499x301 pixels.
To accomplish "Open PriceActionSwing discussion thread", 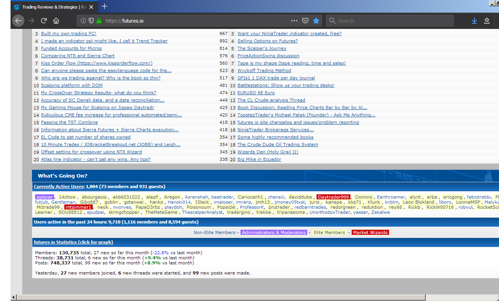I will click(268, 56).
